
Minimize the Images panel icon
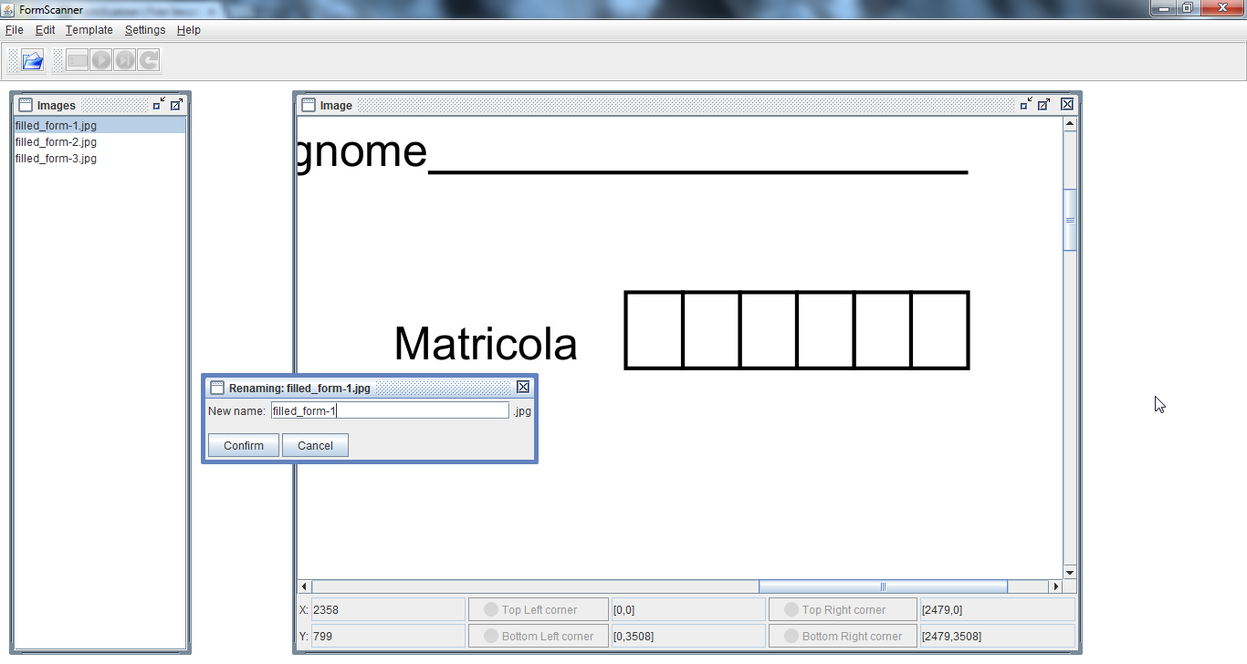point(159,105)
